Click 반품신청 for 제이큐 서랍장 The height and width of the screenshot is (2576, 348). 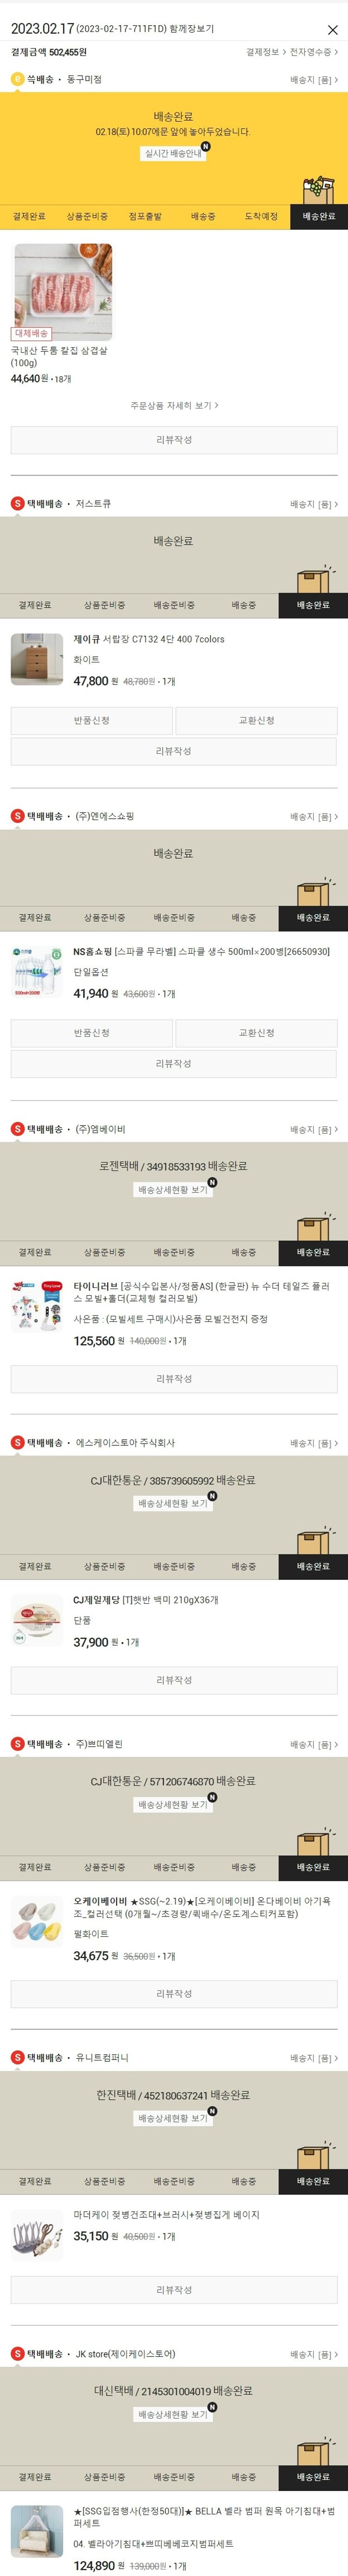point(91,720)
